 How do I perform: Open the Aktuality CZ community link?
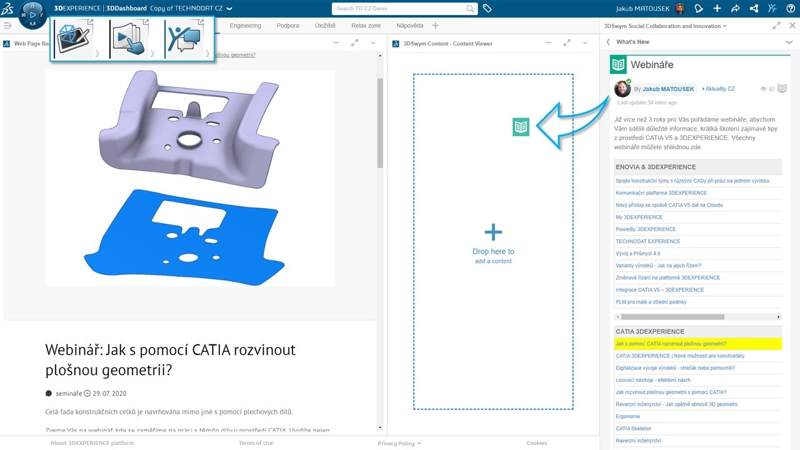point(719,89)
